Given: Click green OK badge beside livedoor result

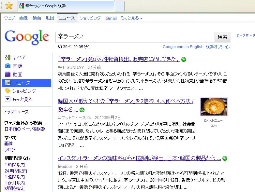Looking at the screenshot, I should 225,158.
